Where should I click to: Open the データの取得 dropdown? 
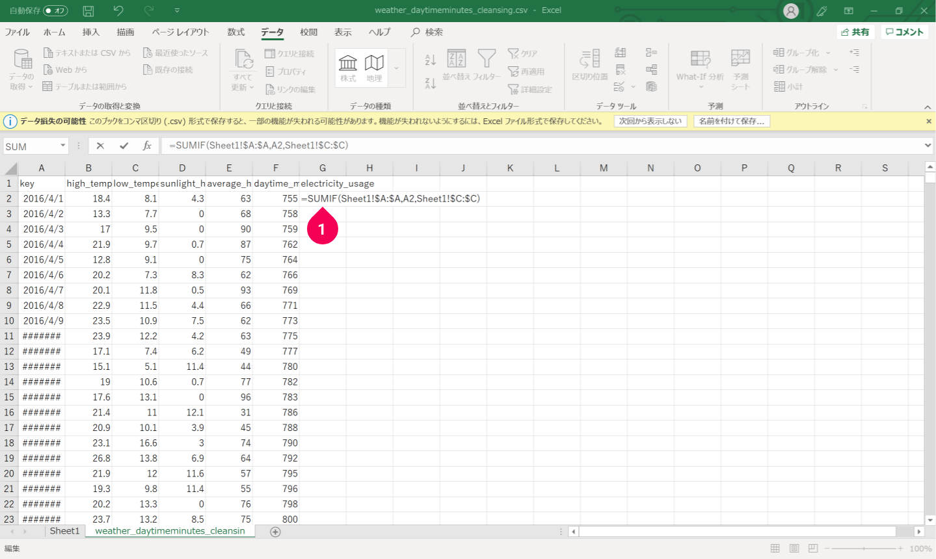[22, 69]
